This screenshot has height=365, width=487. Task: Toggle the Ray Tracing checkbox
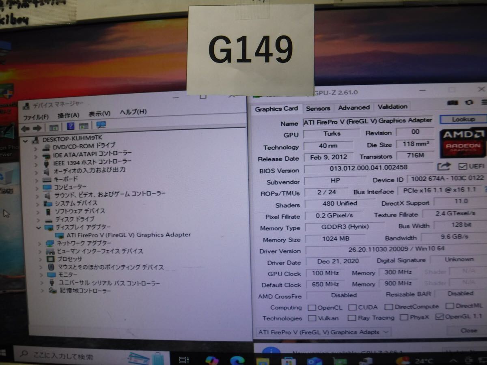pyautogui.click(x=352, y=318)
